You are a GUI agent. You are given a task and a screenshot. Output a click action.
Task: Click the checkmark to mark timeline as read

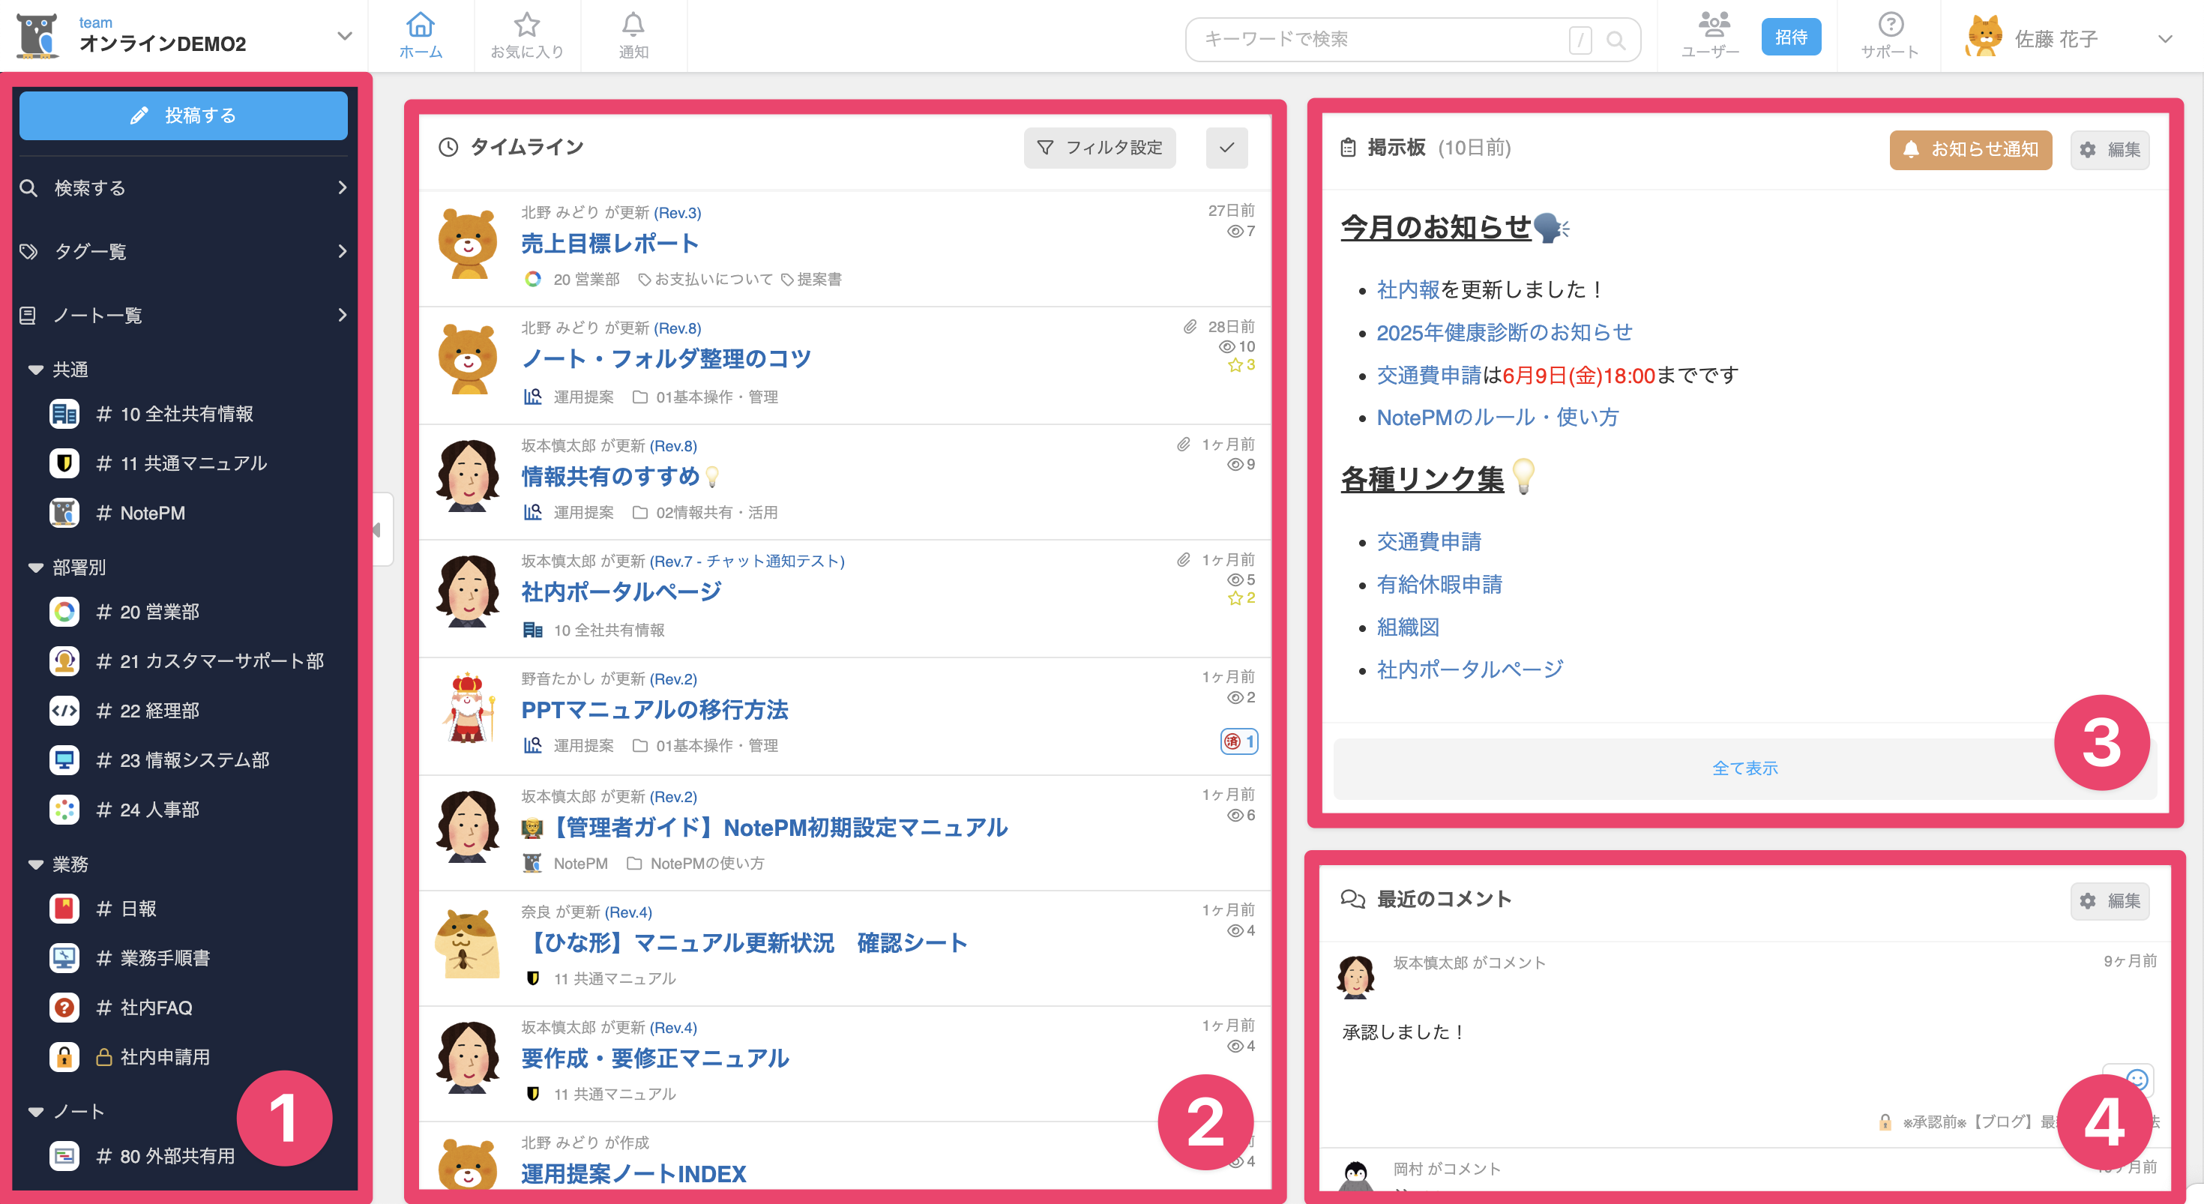pos(1227,147)
